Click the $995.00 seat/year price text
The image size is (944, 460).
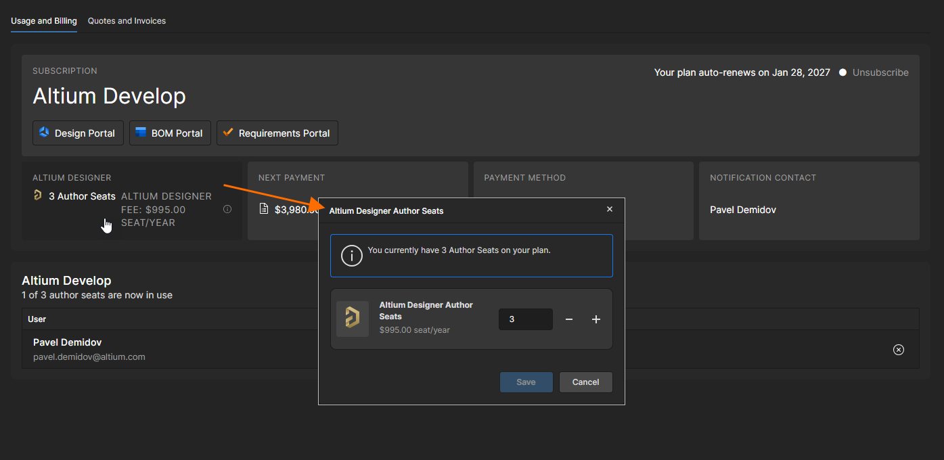415,330
